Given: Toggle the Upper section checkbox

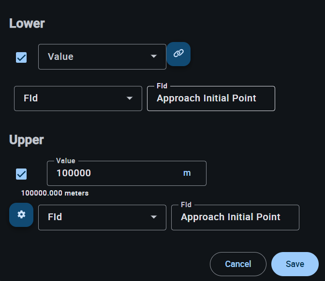Looking at the screenshot, I should coord(21,174).
